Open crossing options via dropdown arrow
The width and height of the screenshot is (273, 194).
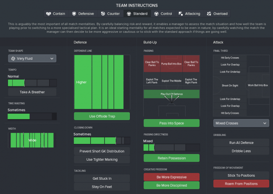[264, 123]
